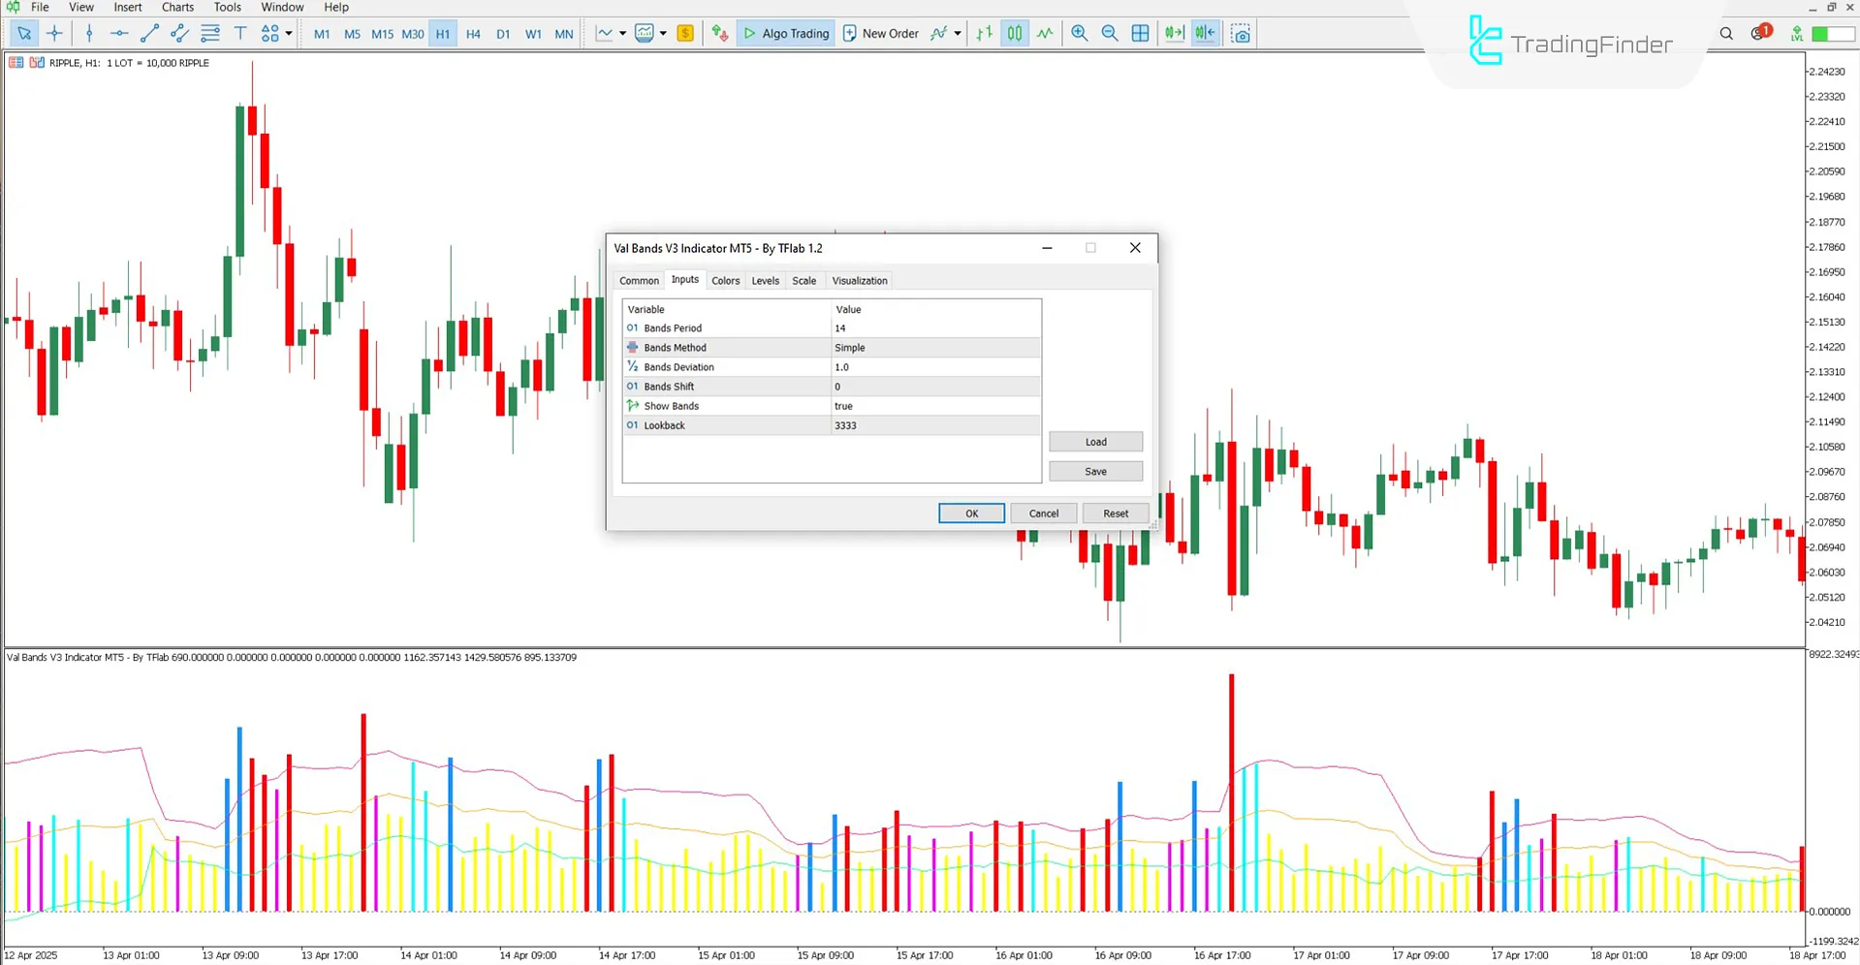Click the Reset button in the indicator dialog
1860x965 pixels.
click(1115, 513)
